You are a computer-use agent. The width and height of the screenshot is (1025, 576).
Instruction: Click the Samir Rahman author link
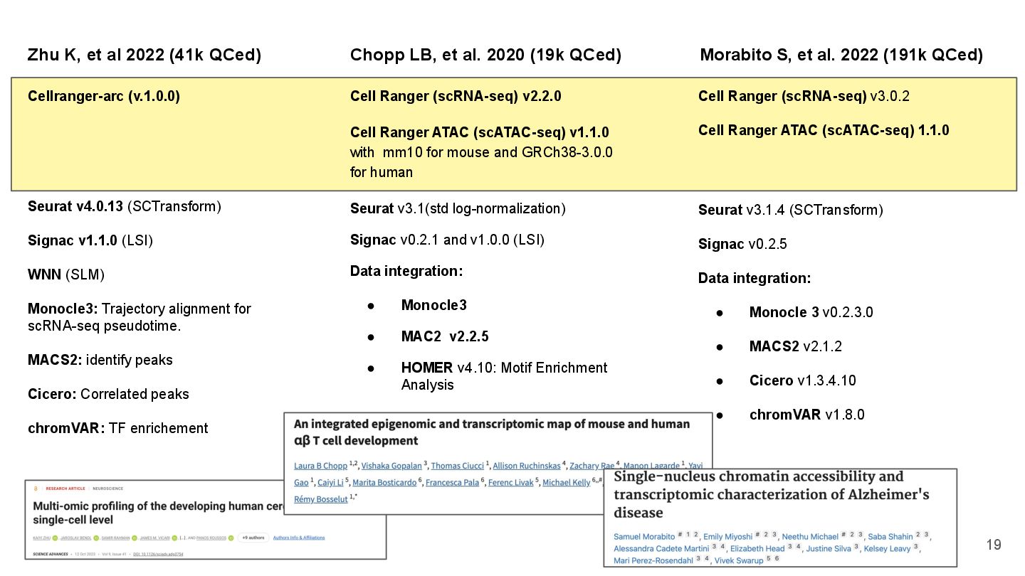click(x=115, y=538)
